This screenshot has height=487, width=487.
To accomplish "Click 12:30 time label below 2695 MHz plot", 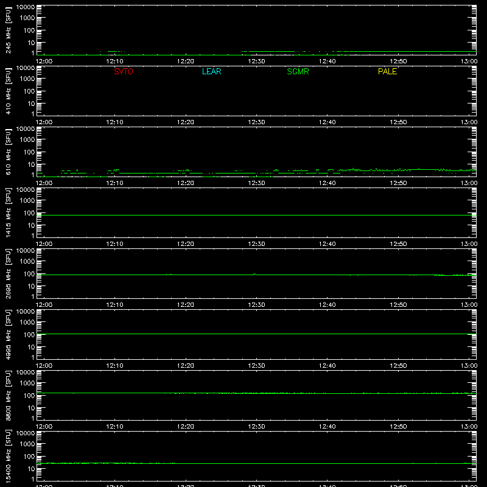I will 256,305.
